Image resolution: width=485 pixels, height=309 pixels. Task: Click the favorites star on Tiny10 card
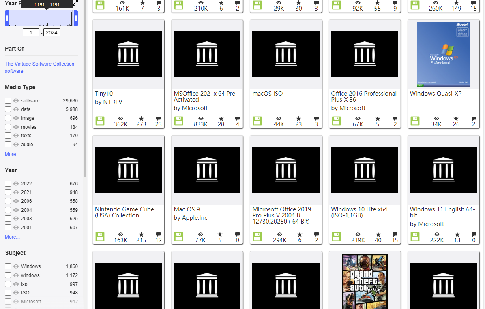pyautogui.click(x=142, y=119)
